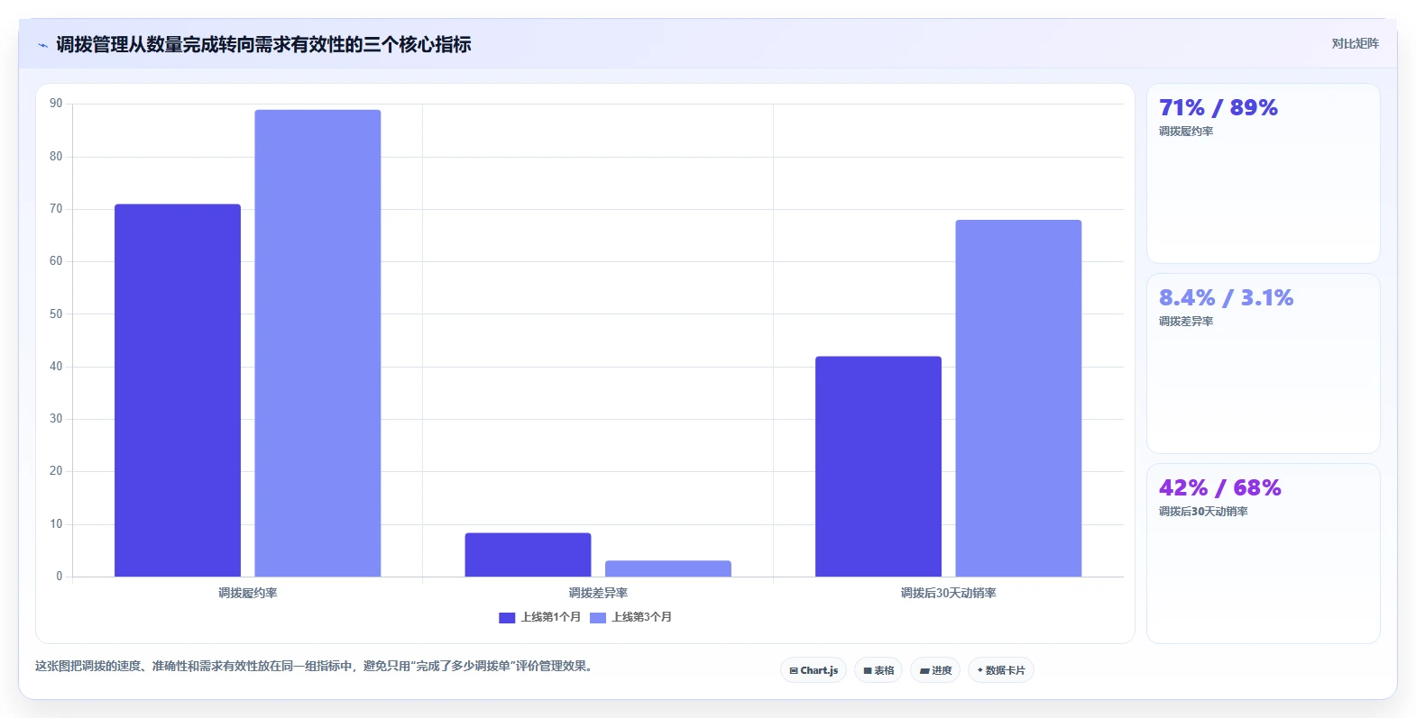This screenshot has height=718, width=1416.
Task: Click the 71% / 89% card value
Action: 1218,108
